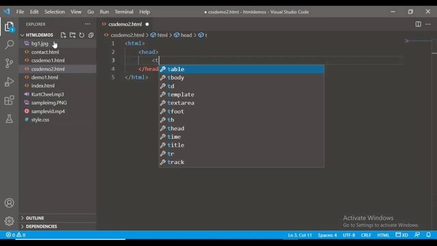The width and height of the screenshot is (437, 246).
Task: Open style.css in the file tree
Action: [x=57, y=120]
